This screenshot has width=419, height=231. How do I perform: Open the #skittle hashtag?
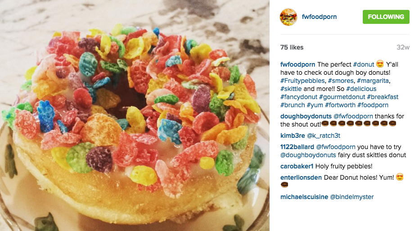[x=291, y=89]
